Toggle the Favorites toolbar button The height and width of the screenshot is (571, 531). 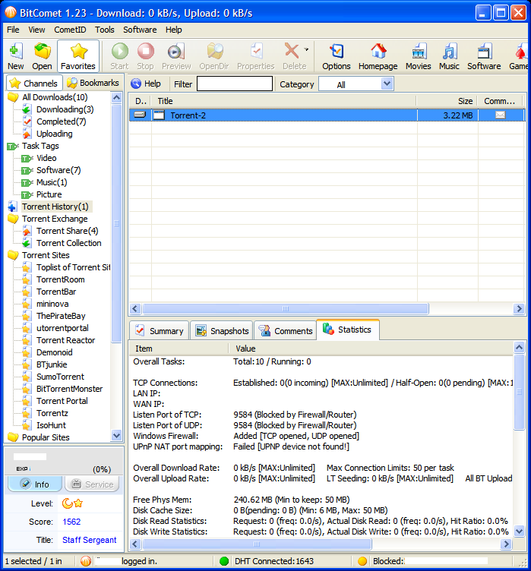point(78,56)
